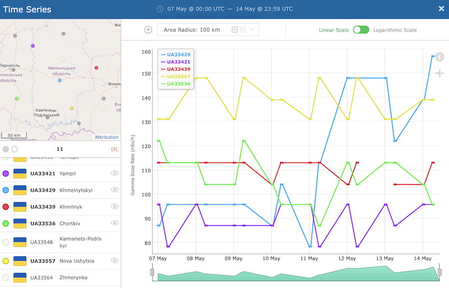Enable disabled station UA33548 Kamianets-Podilskyi

tap(6, 242)
